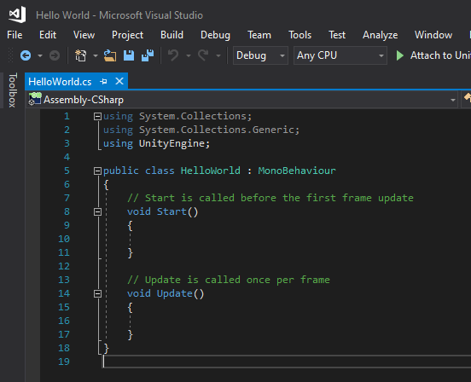The width and height of the screenshot is (471, 382).
Task: Click line number 4 in the margin
Action: click(67, 157)
